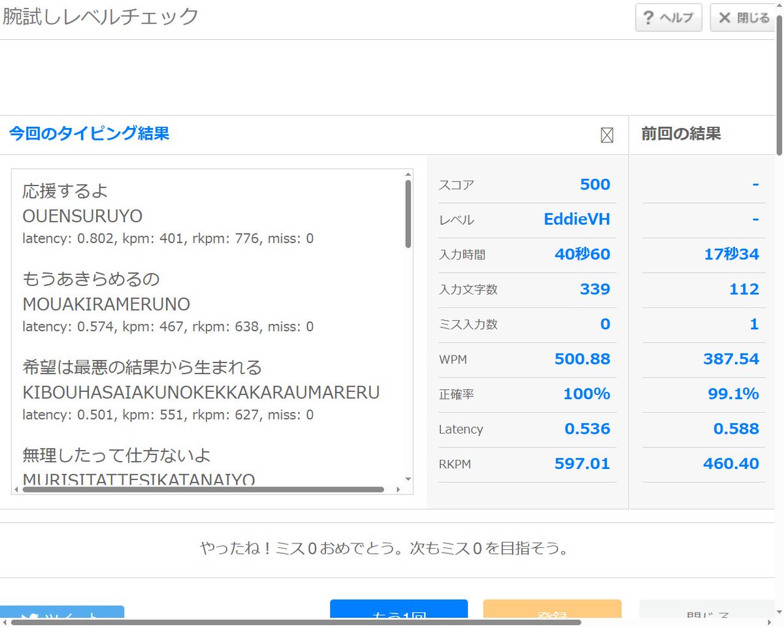Click the results list scroll right arrow
The image size is (784, 627).
coord(398,489)
